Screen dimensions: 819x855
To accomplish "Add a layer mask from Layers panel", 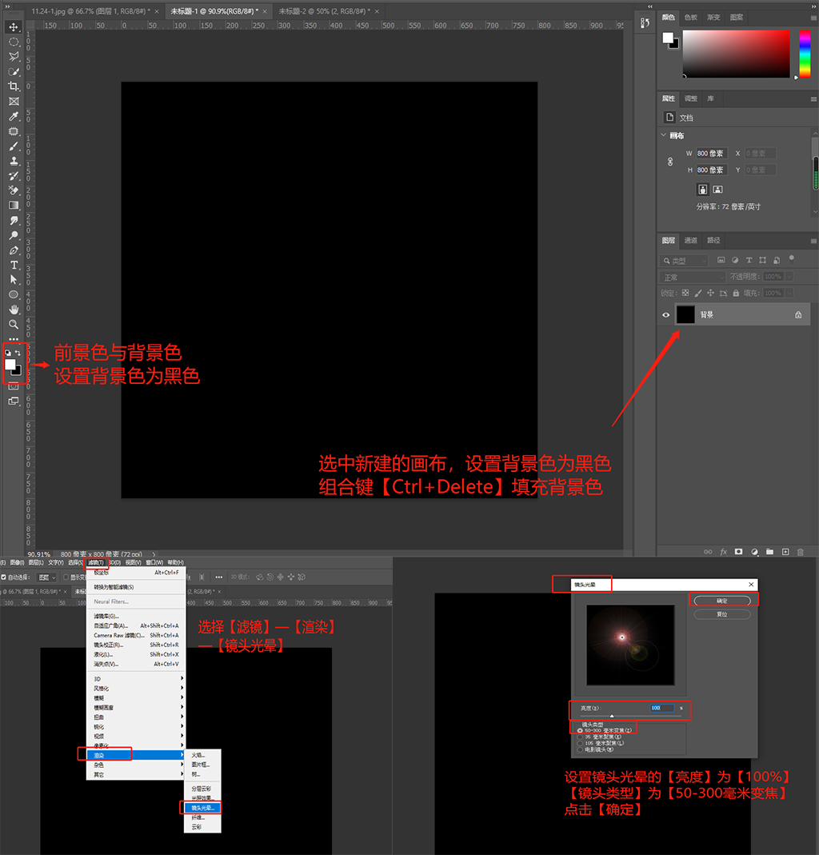I will pos(738,552).
